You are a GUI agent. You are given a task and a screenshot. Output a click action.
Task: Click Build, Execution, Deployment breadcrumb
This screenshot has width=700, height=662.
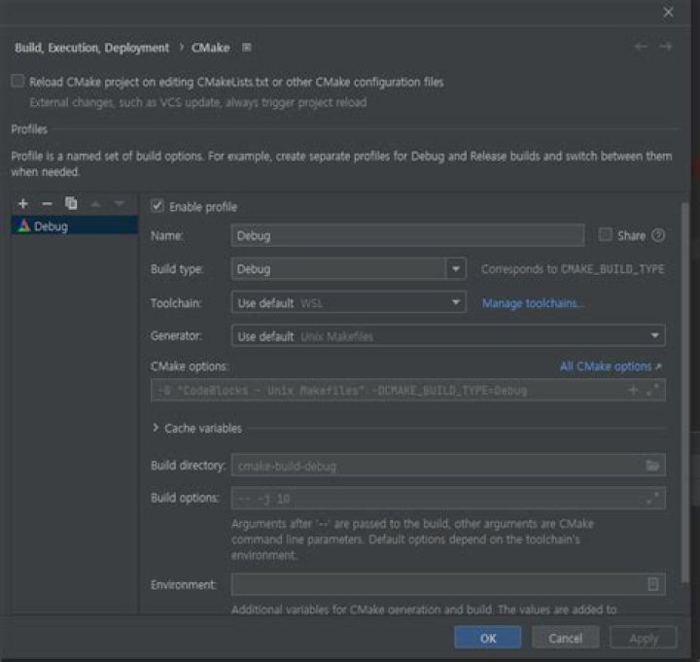92,48
